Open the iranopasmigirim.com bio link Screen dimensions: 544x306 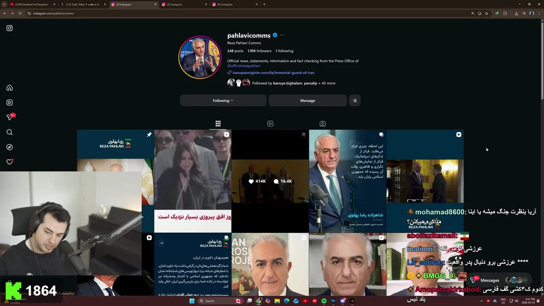(x=273, y=73)
